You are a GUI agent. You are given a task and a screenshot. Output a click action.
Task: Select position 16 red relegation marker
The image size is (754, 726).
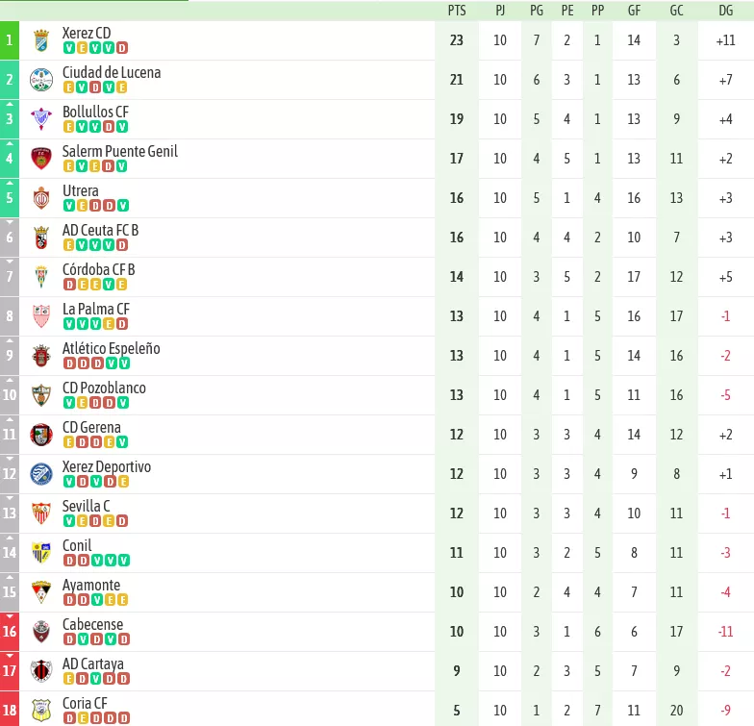pyautogui.click(x=10, y=632)
